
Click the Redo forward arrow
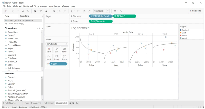click(18, 11)
